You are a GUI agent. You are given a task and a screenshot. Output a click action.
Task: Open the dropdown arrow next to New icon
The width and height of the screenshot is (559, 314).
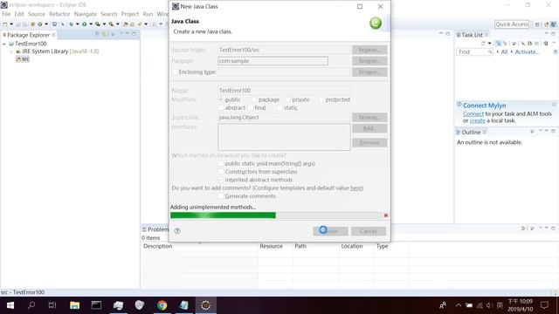[x=11, y=24]
